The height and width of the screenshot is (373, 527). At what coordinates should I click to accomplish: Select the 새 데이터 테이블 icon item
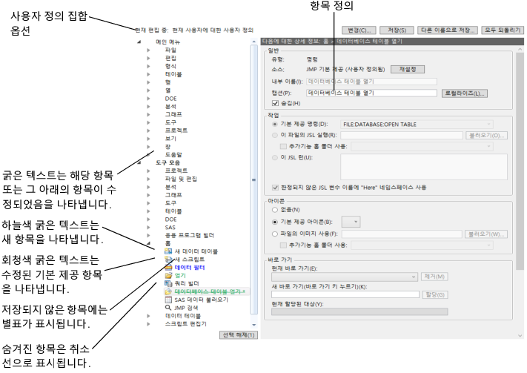168,251
